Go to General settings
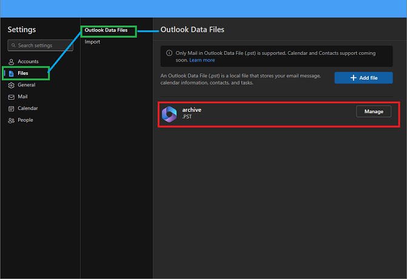Screen dimensions: 407x279 pyautogui.click(x=25, y=85)
